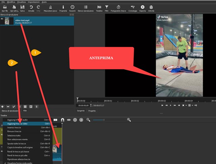Open the Impostazioni menu
This screenshot has height=164, width=216.
34,2
